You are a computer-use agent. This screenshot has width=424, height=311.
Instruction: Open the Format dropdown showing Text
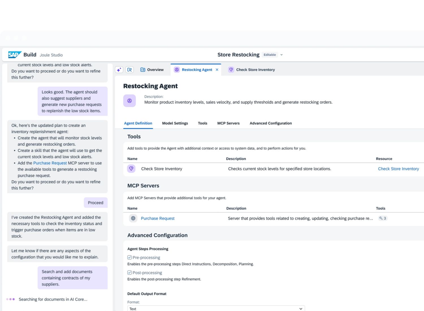tap(216, 308)
